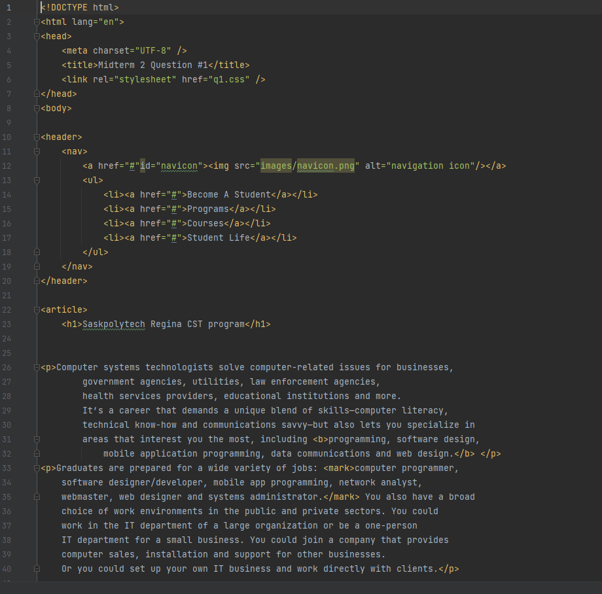
Task: Click the closing </b> tag on line 32
Action: [465, 454]
